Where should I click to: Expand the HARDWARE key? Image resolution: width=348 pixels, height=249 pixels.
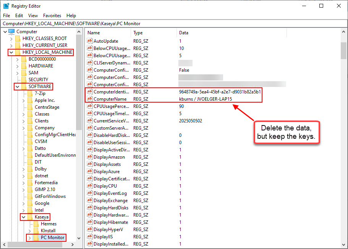pos(17,66)
